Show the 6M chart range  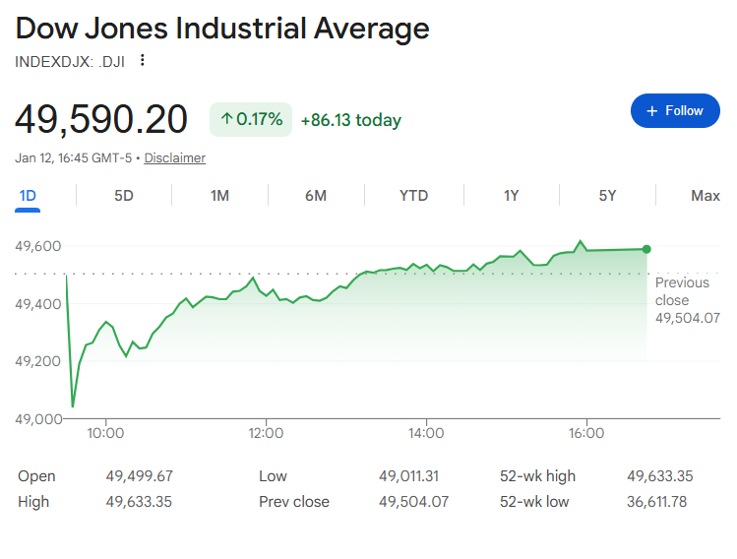pos(316,195)
